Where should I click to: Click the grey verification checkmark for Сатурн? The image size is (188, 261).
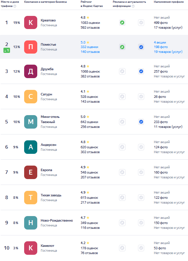(141, 96)
